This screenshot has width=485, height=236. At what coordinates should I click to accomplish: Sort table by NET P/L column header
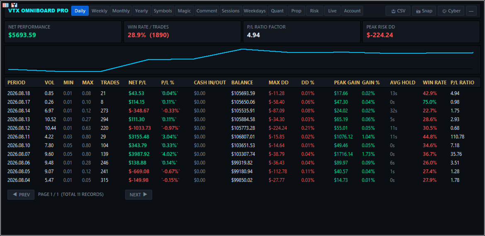coord(138,83)
